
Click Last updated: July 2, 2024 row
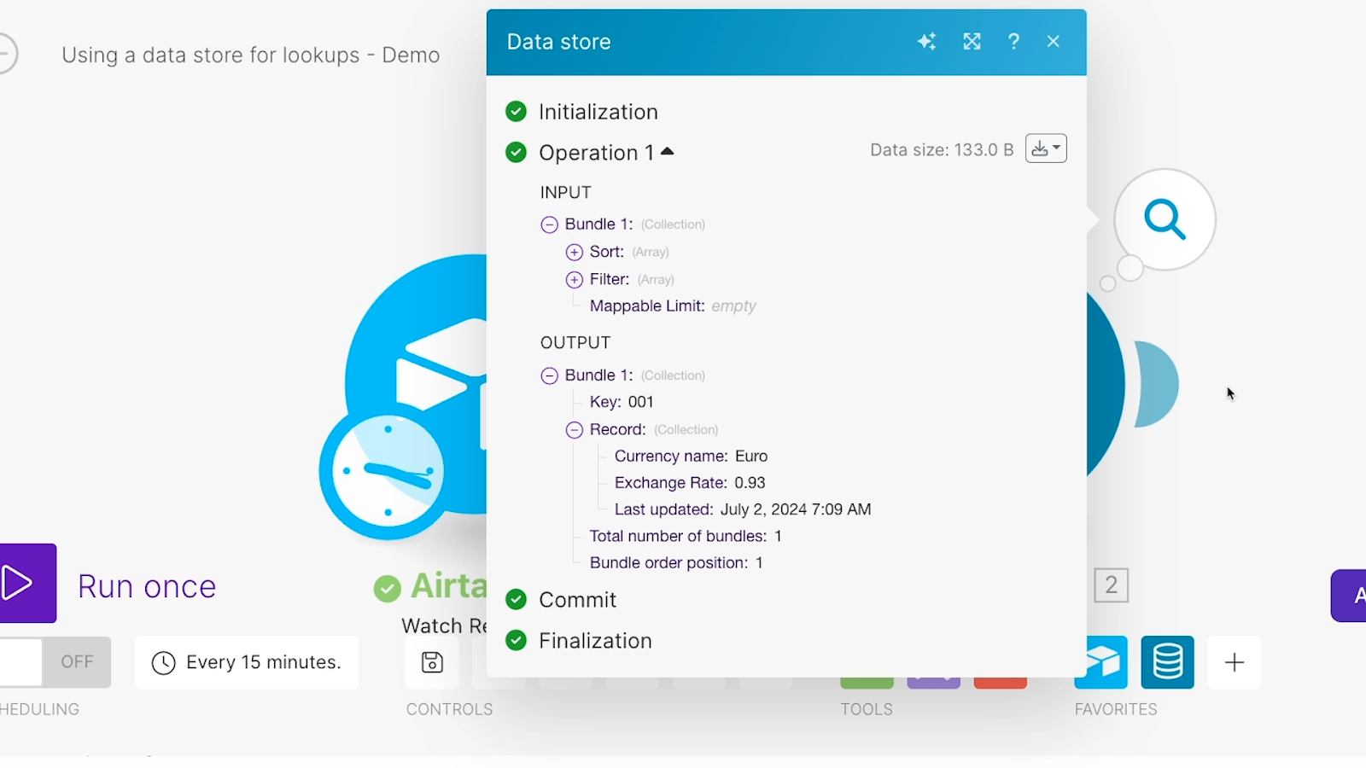click(743, 509)
